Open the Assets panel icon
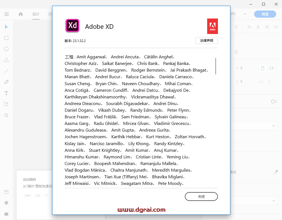This screenshot has height=220, width=282. coord(6,192)
